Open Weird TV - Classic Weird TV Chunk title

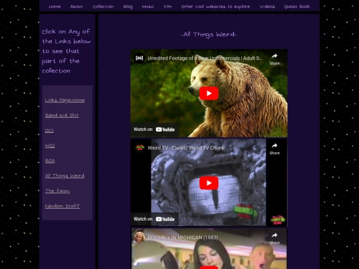click(186, 147)
